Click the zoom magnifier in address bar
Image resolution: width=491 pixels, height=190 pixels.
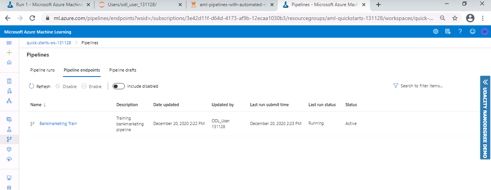[x=443, y=18]
